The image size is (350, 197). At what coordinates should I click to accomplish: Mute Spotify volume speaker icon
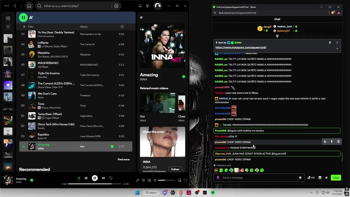point(155,180)
